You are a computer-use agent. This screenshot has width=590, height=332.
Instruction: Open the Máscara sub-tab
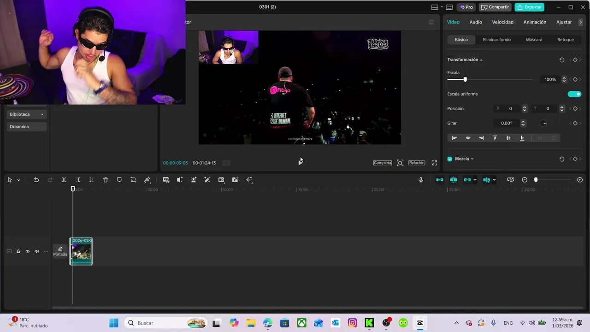click(x=534, y=40)
